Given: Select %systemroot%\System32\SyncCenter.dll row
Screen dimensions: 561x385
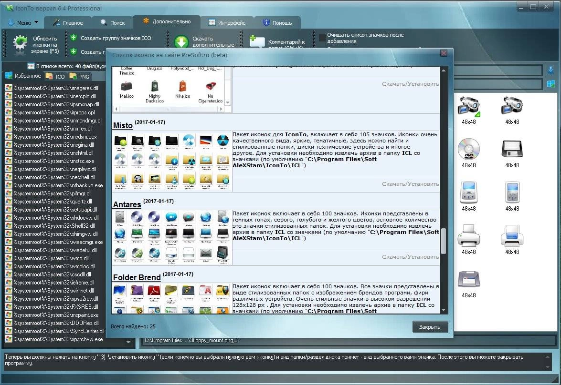Looking at the screenshot, I should [55, 331].
